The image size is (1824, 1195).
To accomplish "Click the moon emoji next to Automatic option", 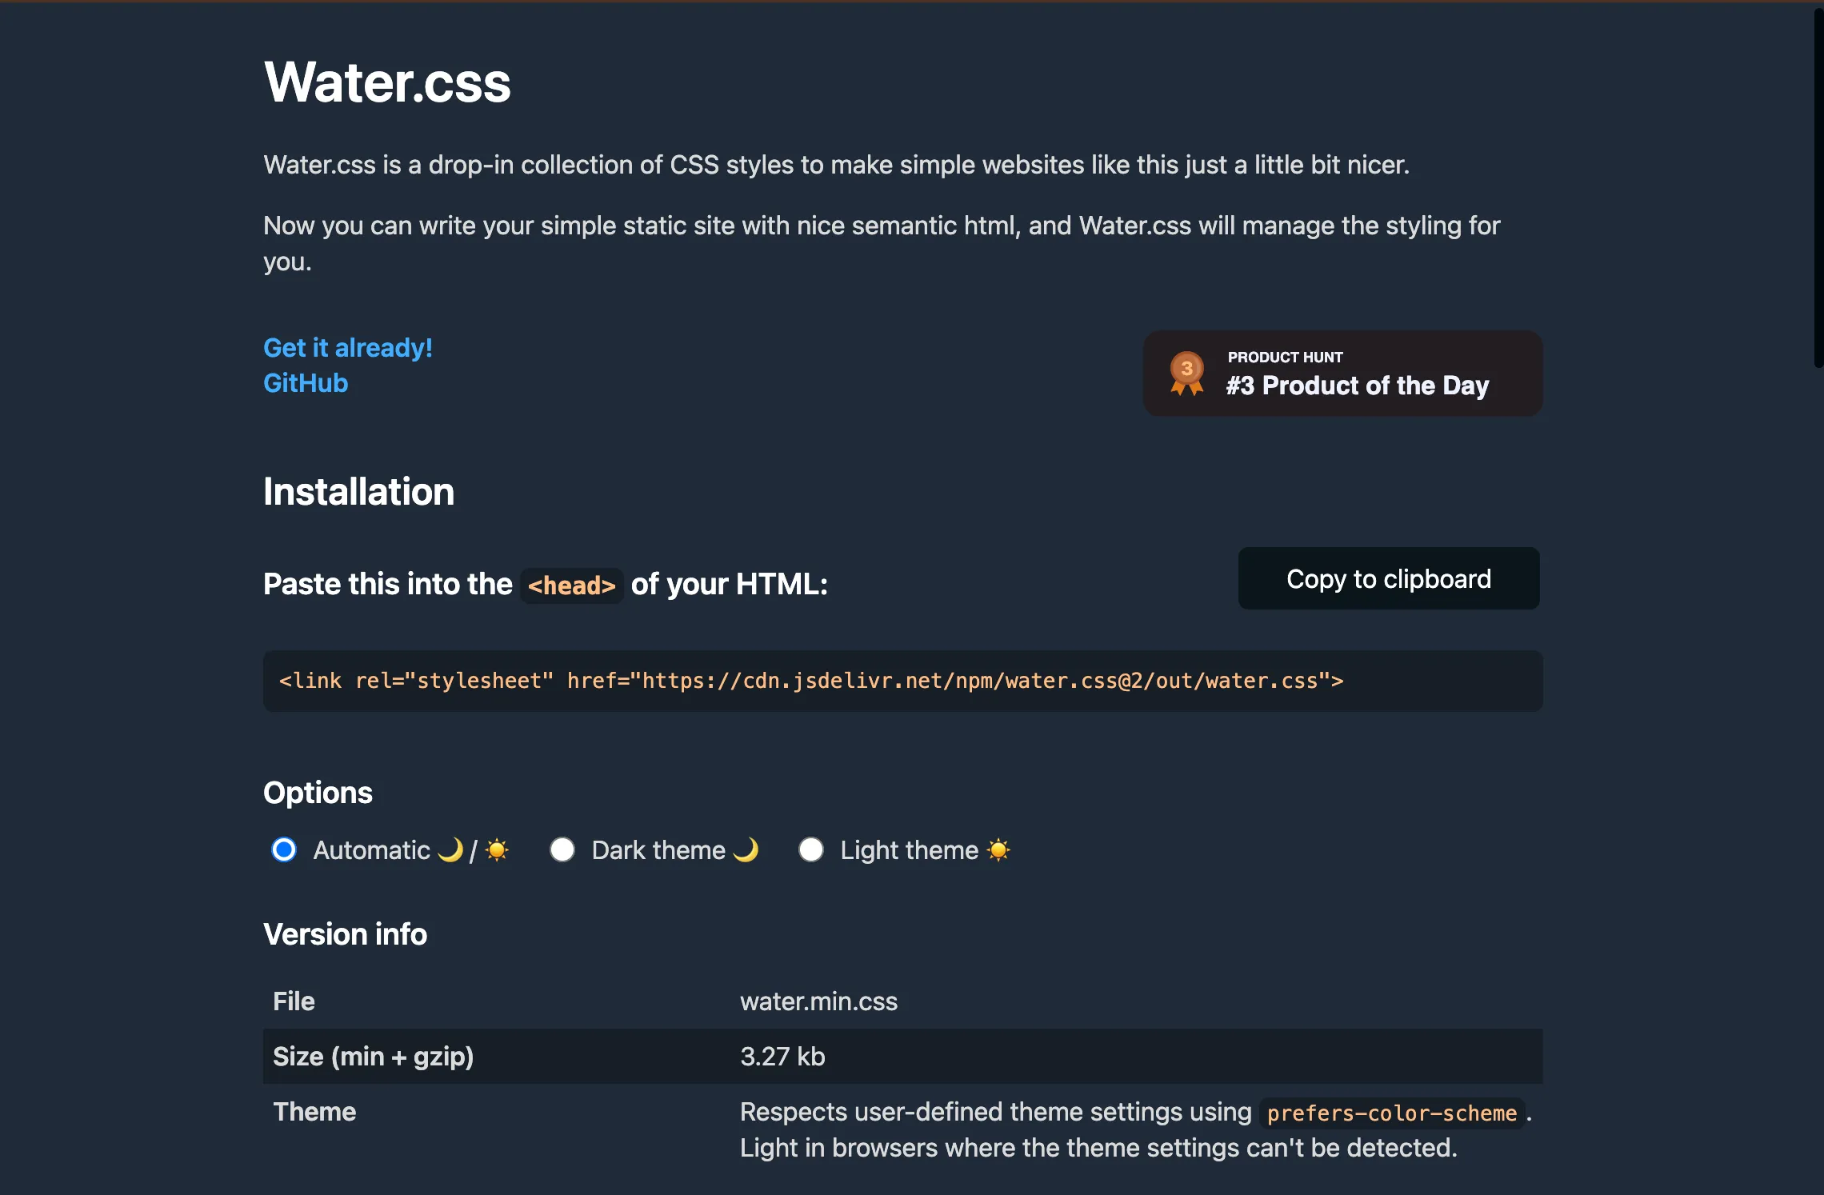I will 450,850.
